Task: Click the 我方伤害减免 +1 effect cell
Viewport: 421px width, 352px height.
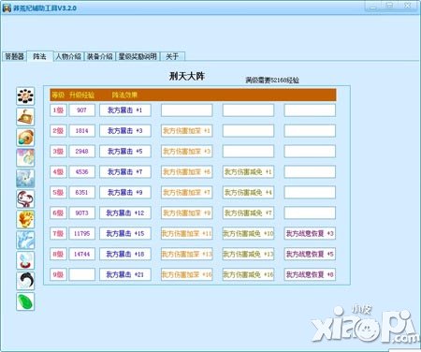Action: pyautogui.click(x=248, y=172)
